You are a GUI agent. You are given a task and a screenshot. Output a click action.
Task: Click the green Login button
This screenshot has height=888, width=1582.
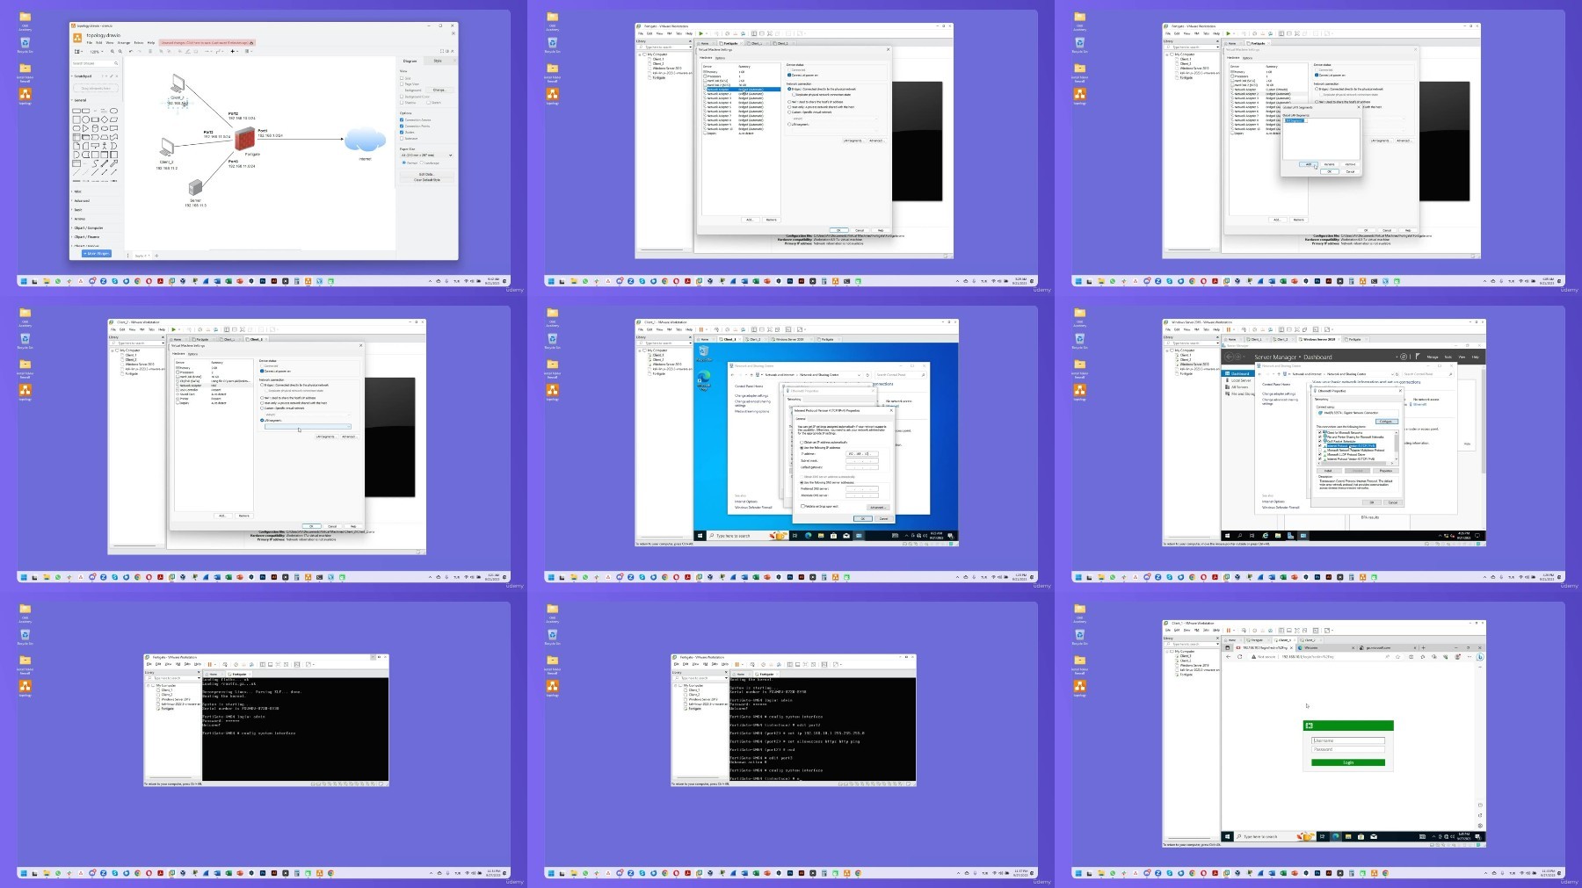click(x=1348, y=762)
